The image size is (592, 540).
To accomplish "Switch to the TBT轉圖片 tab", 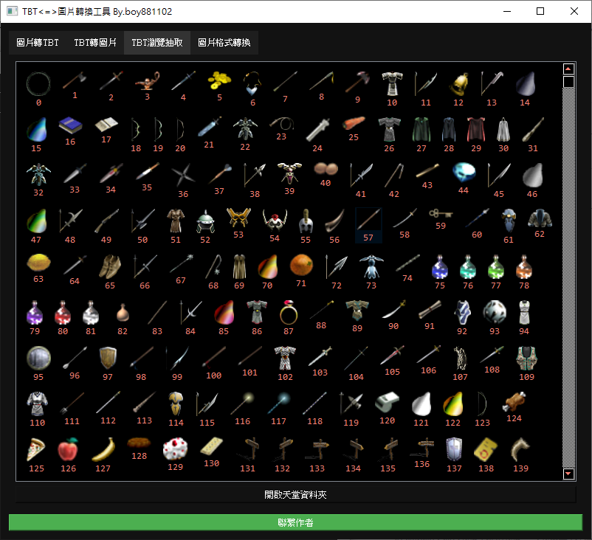I will [x=95, y=43].
